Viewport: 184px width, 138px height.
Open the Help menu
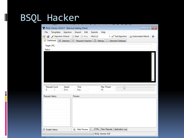(103, 32)
